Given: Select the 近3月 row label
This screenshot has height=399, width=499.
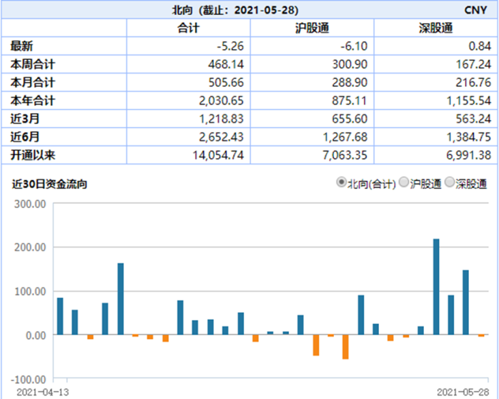Looking at the screenshot, I should tap(25, 119).
